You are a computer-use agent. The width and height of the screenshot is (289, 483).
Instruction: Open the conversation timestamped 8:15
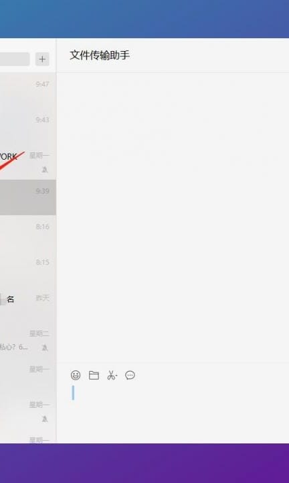tap(28, 268)
